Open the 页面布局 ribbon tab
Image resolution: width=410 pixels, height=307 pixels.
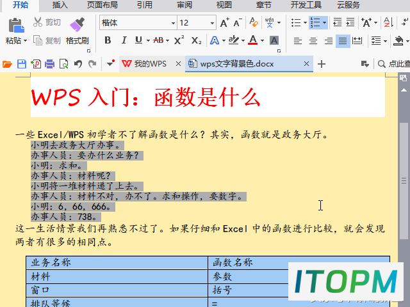[102, 4]
